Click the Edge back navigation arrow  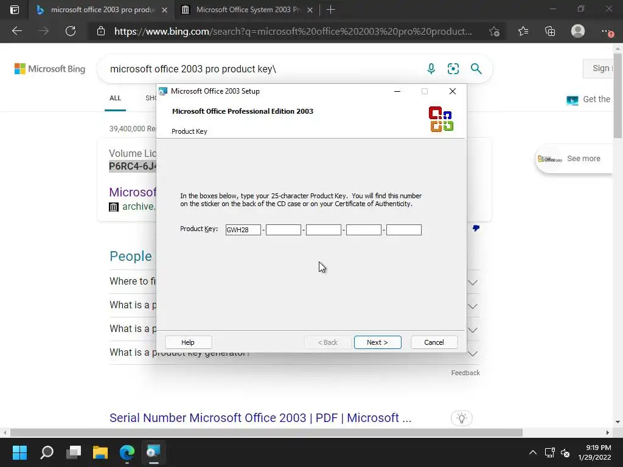[17, 31]
